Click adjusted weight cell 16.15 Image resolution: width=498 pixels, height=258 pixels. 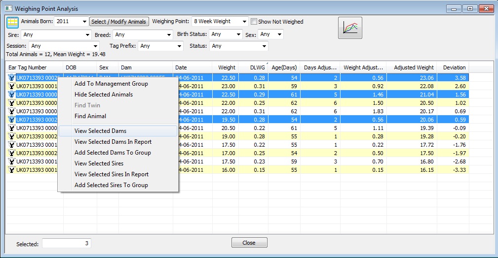click(412, 170)
